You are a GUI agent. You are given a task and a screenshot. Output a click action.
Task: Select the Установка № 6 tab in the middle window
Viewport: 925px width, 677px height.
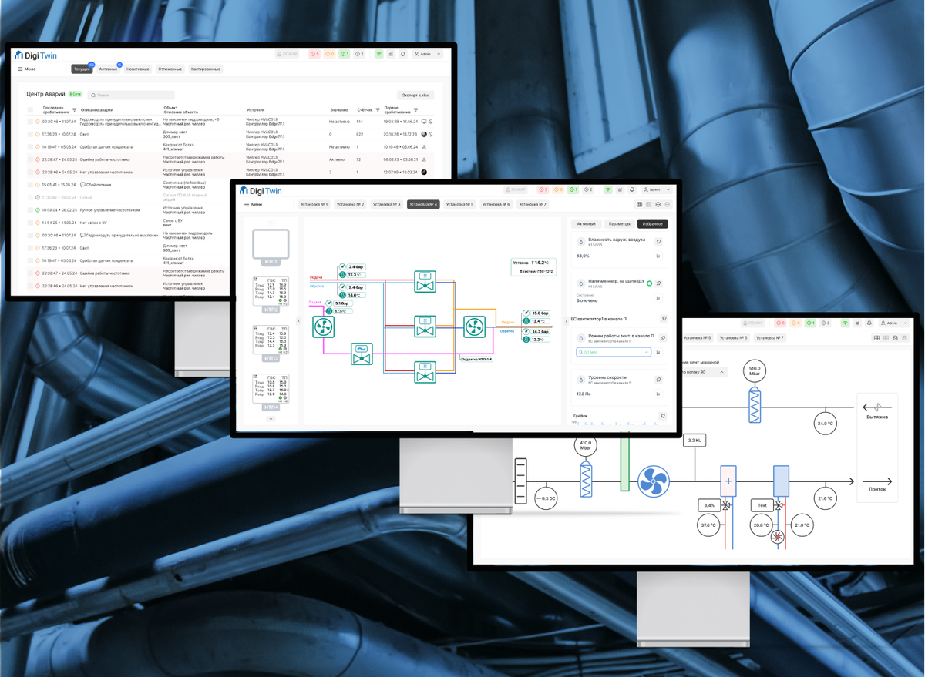[x=496, y=205]
